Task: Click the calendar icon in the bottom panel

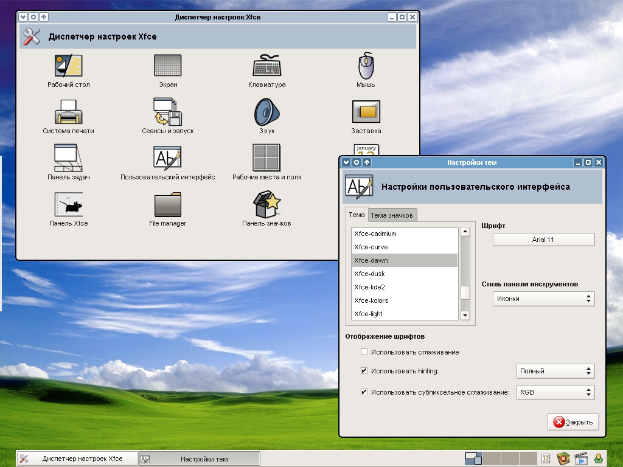Action: point(546,458)
